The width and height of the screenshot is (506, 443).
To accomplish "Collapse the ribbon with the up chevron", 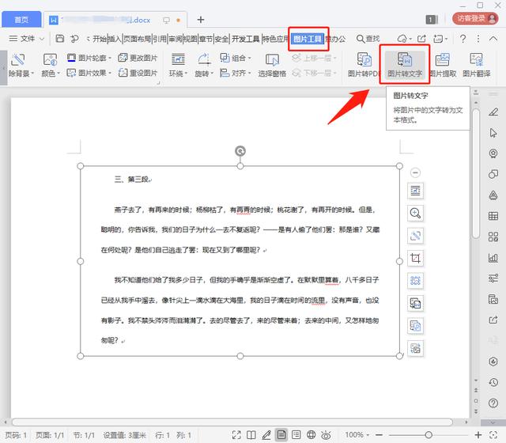I will (493, 39).
